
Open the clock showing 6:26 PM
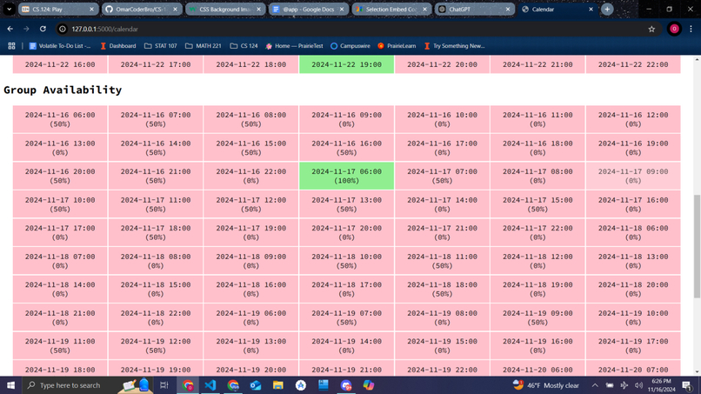[x=662, y=385]
